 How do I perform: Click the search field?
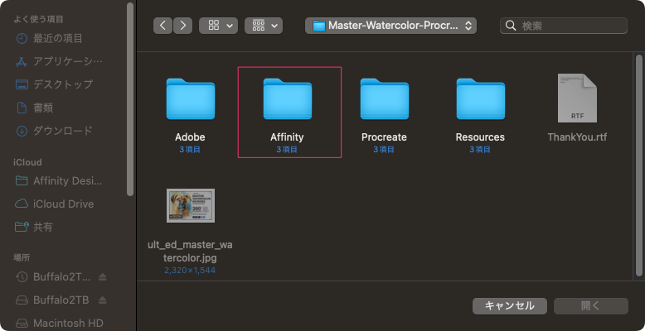pos(568,26)
